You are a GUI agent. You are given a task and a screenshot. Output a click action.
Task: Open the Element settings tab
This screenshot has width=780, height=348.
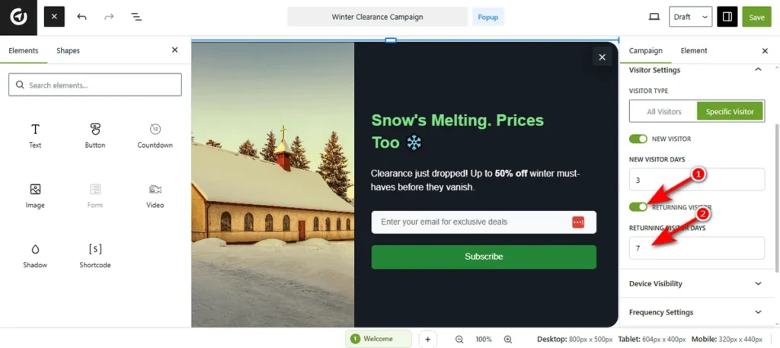pos(693,50)
